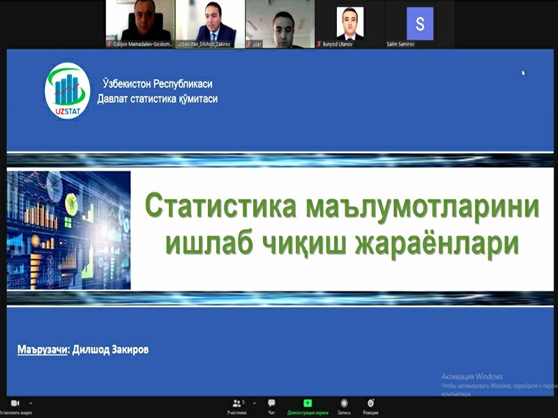Open the video settings chevron near Остановить видео

(x=32, y=402)
